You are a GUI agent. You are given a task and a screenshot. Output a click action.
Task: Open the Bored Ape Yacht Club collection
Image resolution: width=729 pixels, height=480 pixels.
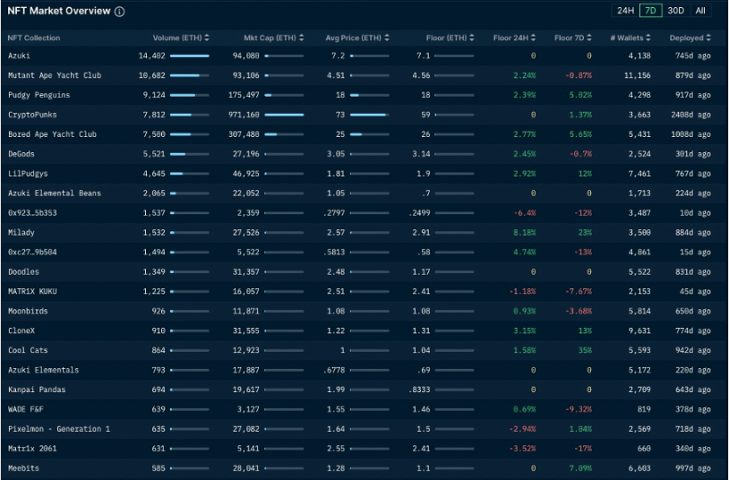(52, 134)
